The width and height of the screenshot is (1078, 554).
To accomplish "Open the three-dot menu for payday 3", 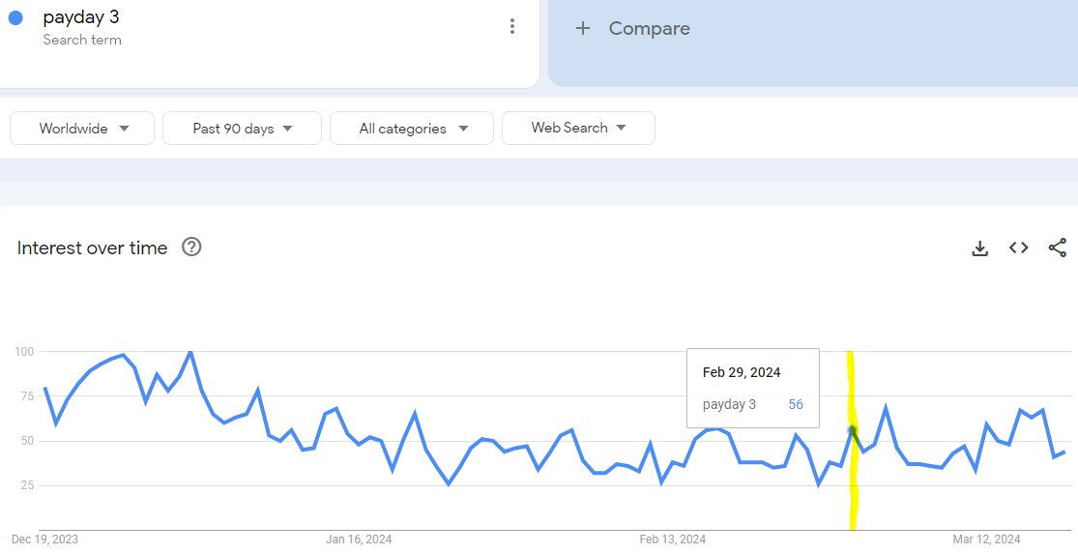I will 512,26.
